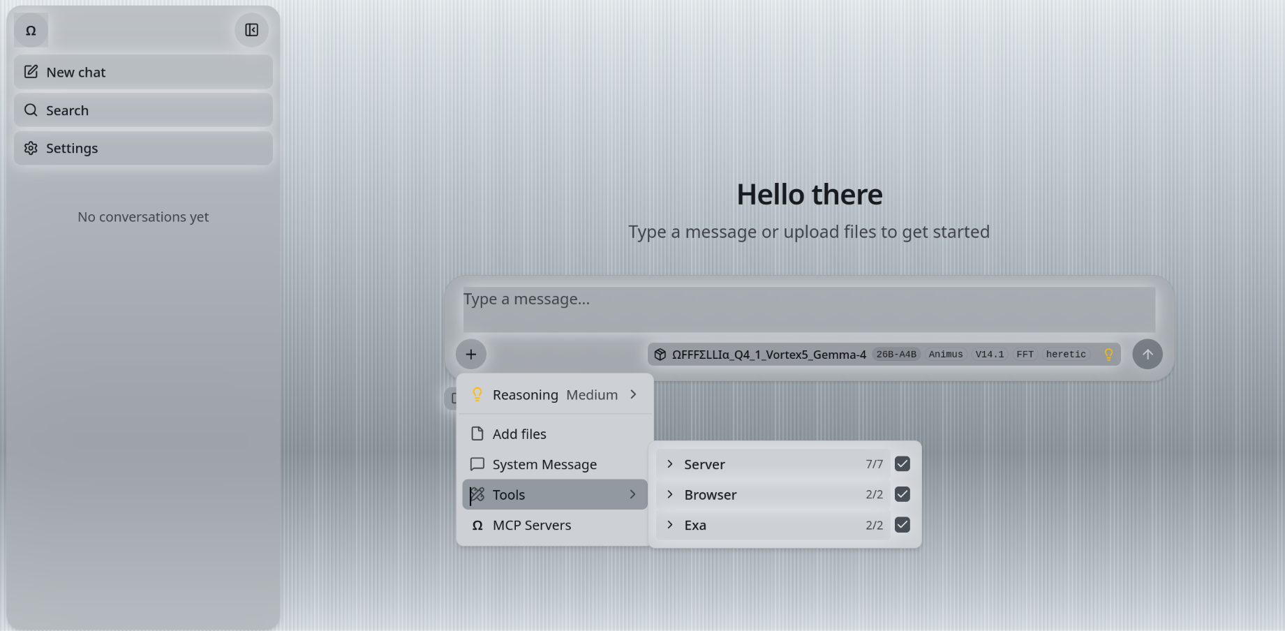The height and width of the screenshot is (631, 1285).
Task: Click the "No conversations yet" text
Action: (143, 217)
